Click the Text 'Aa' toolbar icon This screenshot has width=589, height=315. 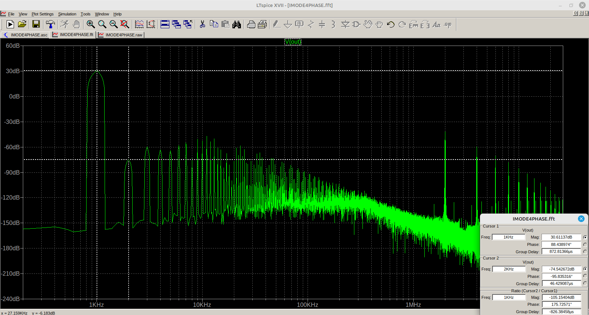pos(437,24)
